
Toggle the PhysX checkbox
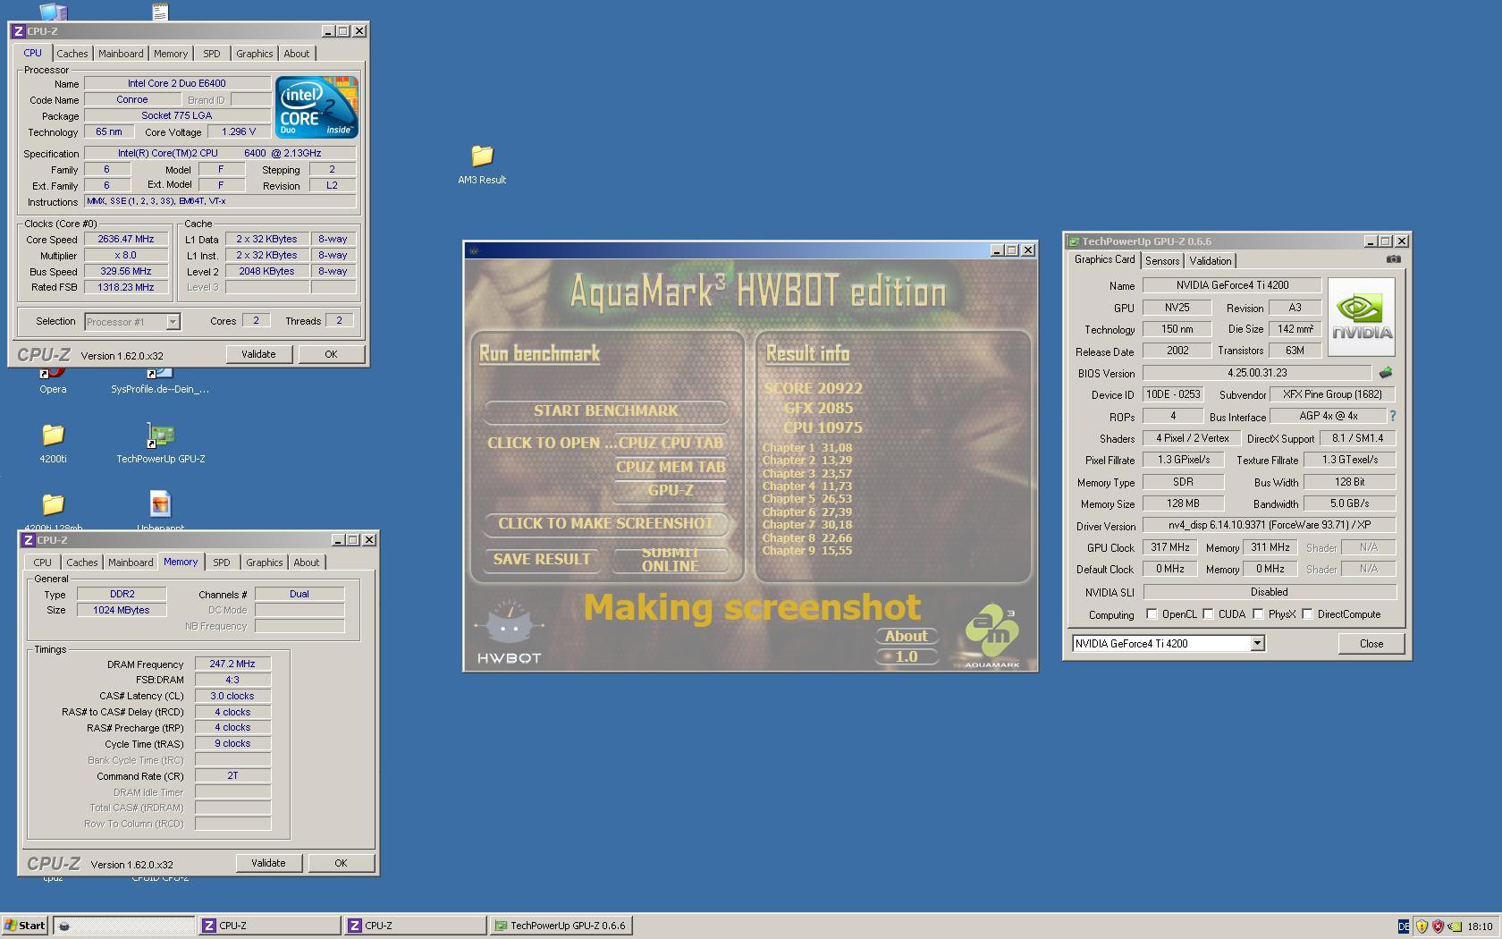(1258, 614)
